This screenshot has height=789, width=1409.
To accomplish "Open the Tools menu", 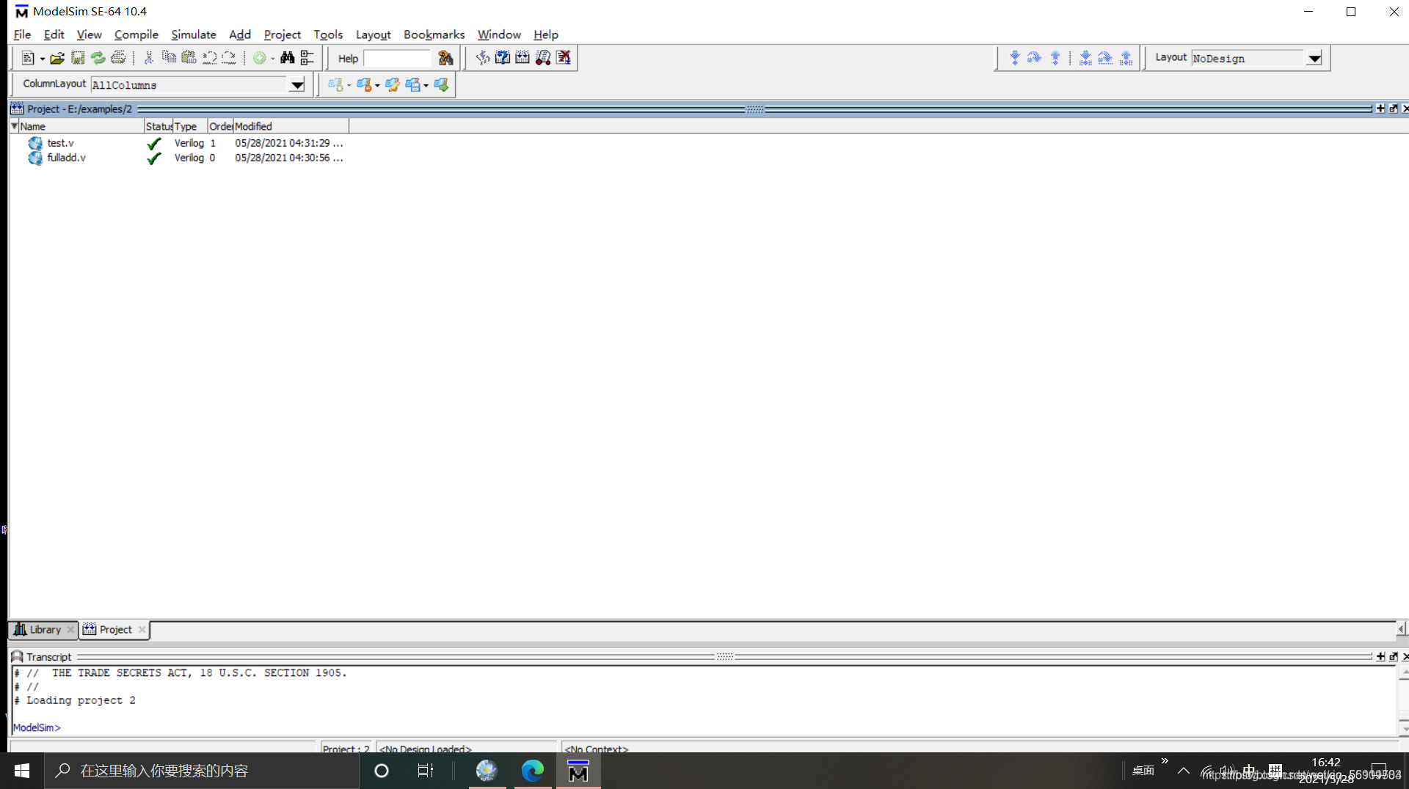I will 328,34.
